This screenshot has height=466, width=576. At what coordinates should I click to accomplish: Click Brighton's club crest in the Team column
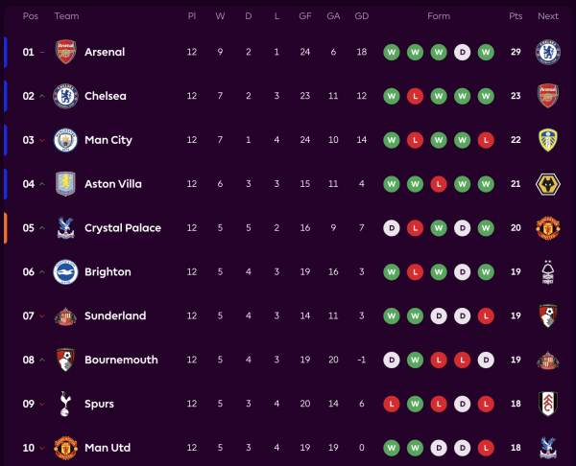coord(65,272)
